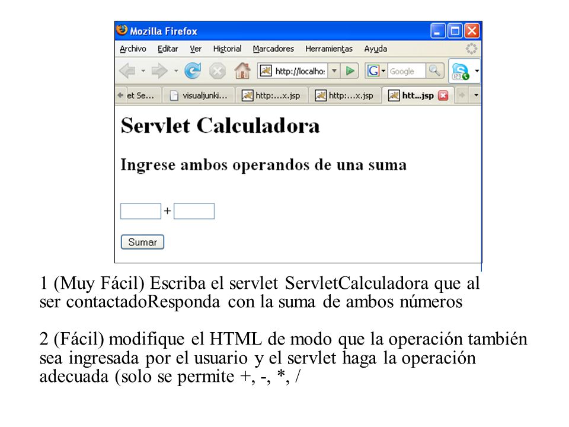The height and width of the screenshot is (427, 569).
Task: Click the Google search box
Action: 407,71
